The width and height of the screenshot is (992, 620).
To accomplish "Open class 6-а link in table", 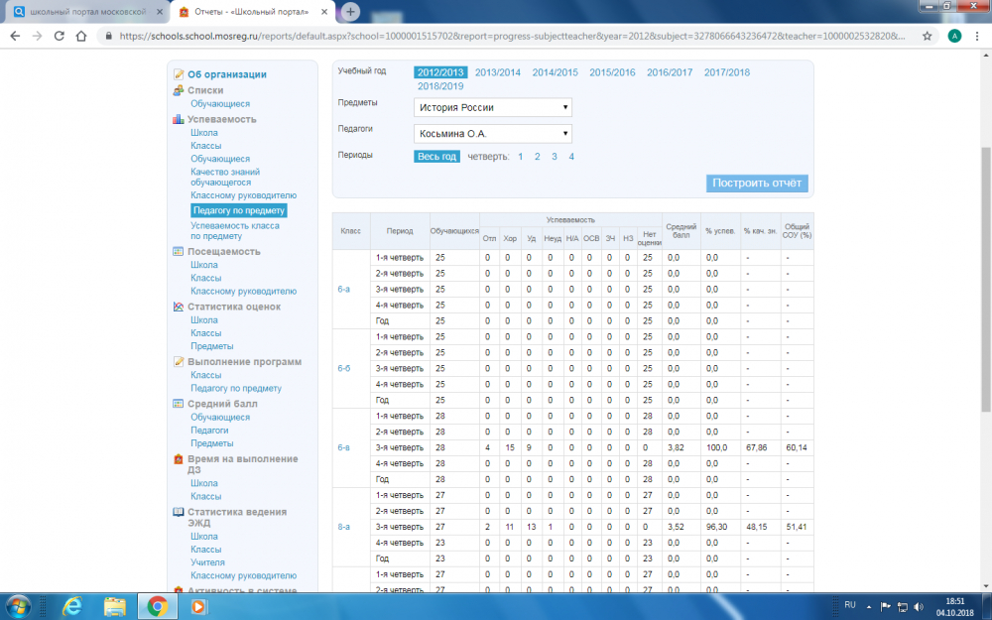I will pos(343,289).
